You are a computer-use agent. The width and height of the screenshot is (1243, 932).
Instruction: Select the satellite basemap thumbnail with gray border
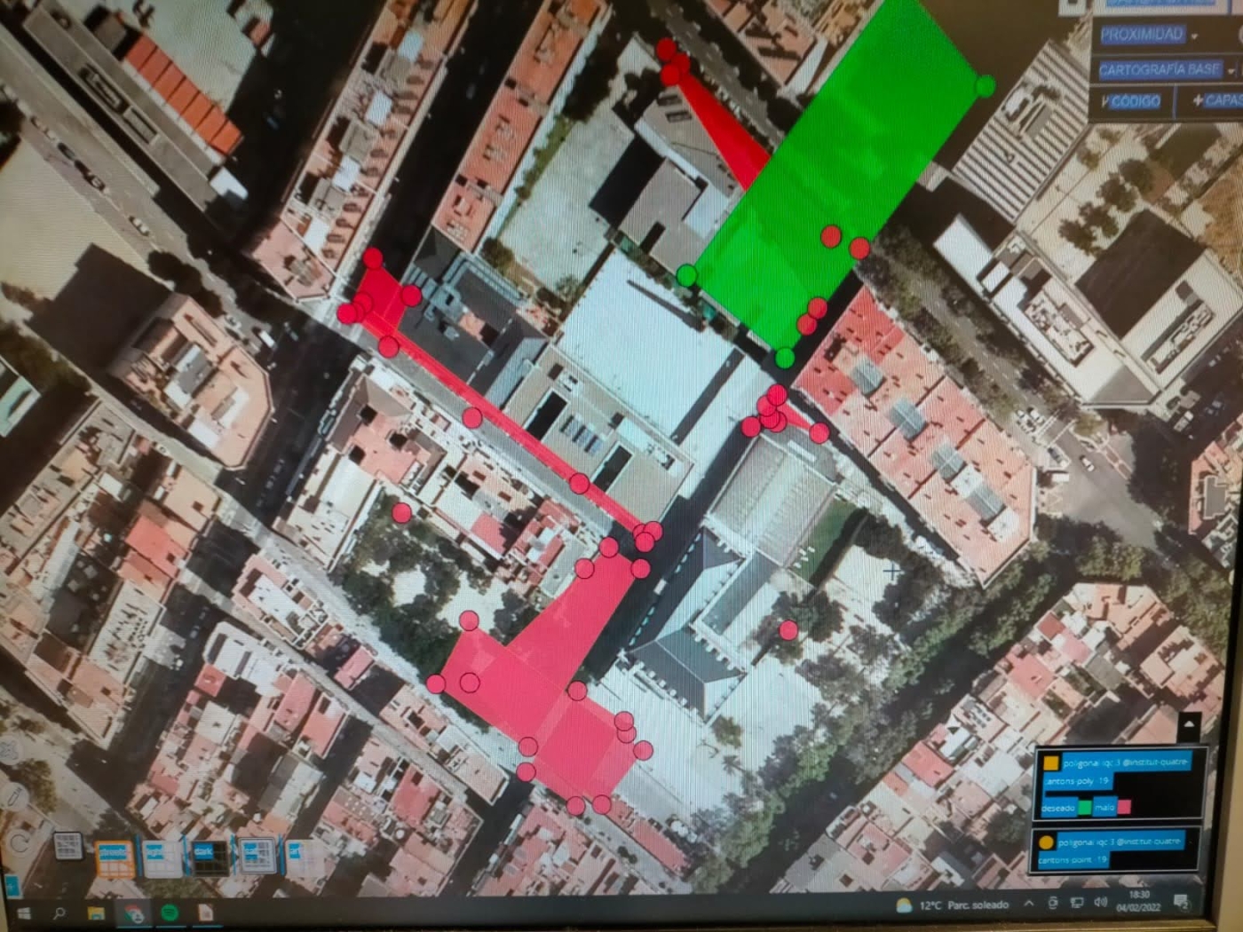[x=257, y=857]
